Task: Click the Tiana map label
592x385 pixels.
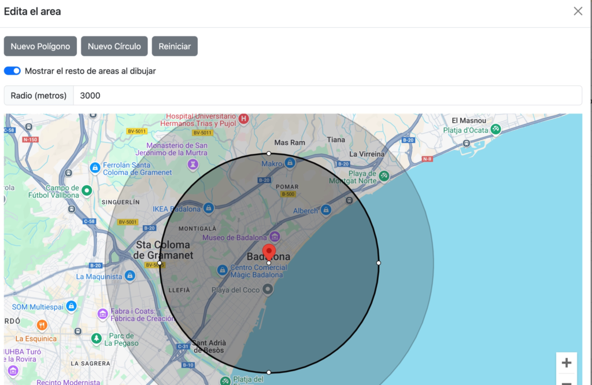Action: 336,140
